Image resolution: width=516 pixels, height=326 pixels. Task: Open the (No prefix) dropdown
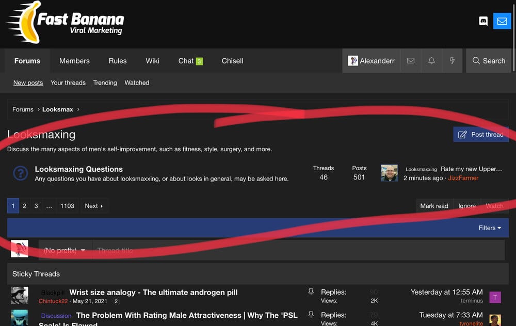coord(64,250)
